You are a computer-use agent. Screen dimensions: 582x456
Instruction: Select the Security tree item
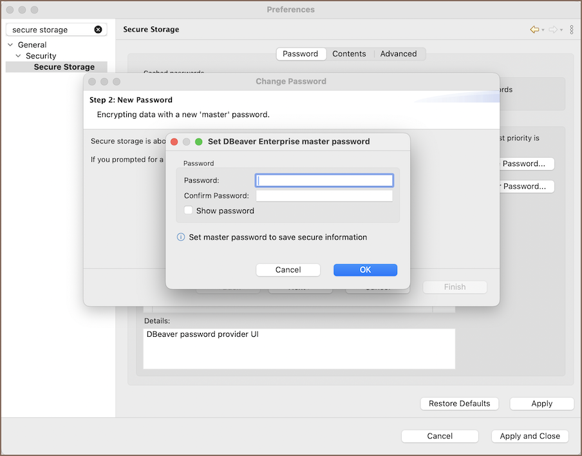[x=41, y=55]
